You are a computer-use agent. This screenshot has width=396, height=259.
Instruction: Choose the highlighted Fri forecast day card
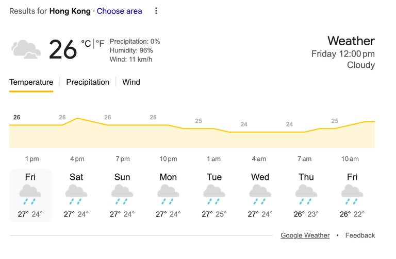tap(30, 195)
